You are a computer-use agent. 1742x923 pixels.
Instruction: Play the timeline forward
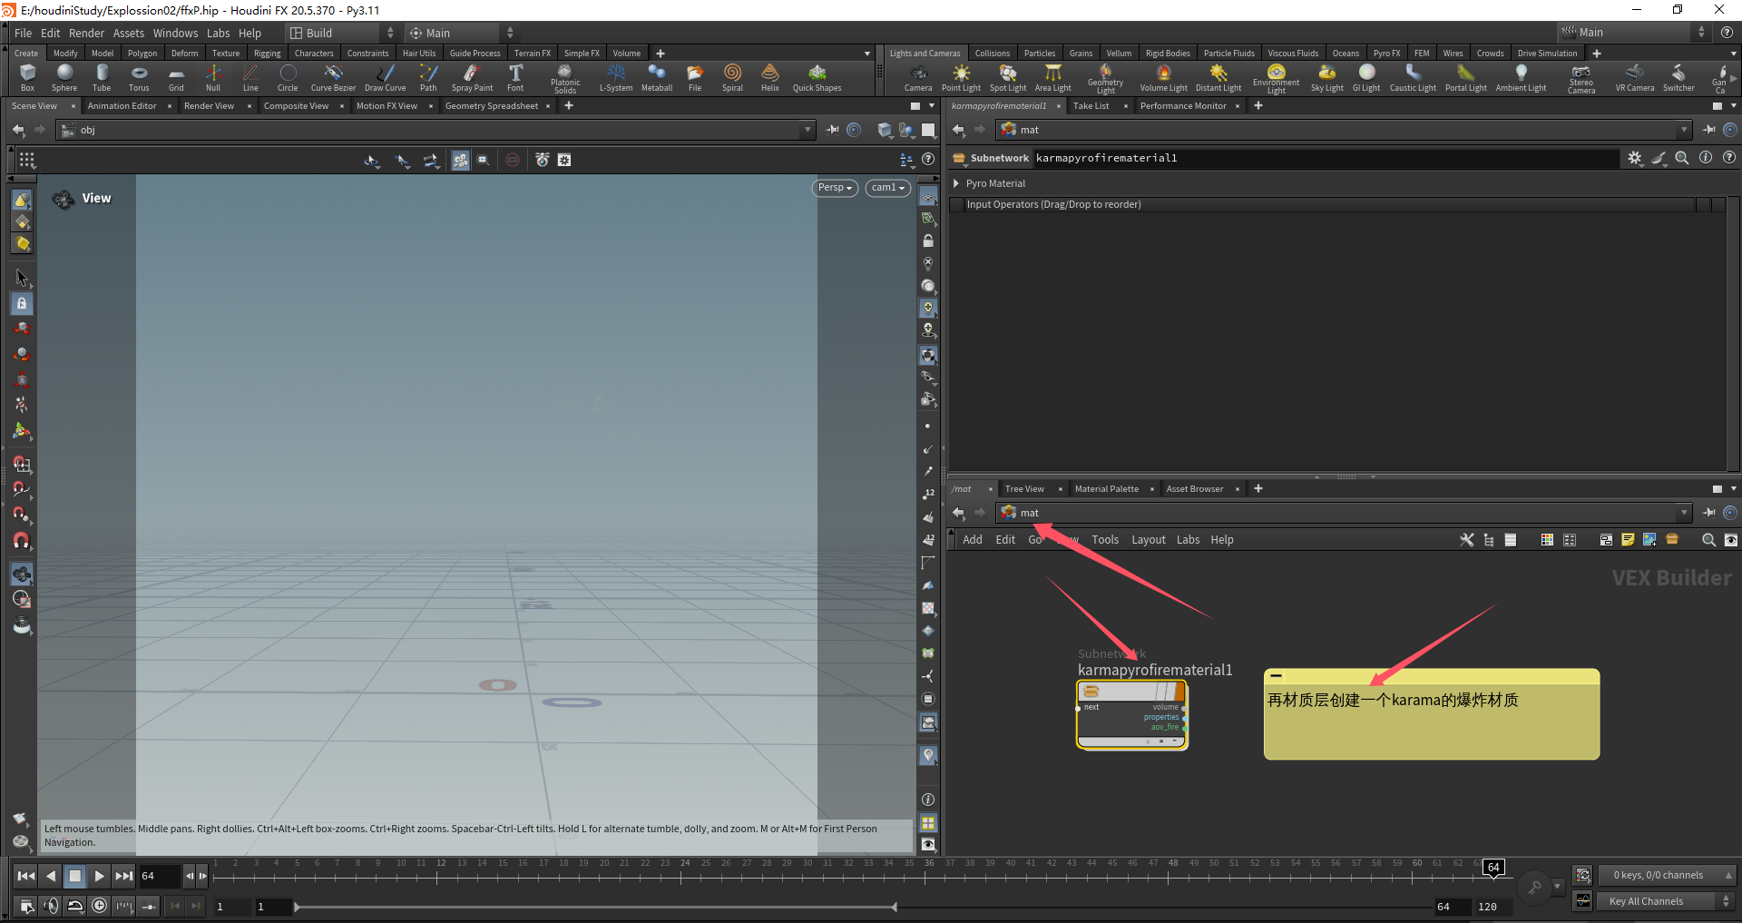click(99, 876)
